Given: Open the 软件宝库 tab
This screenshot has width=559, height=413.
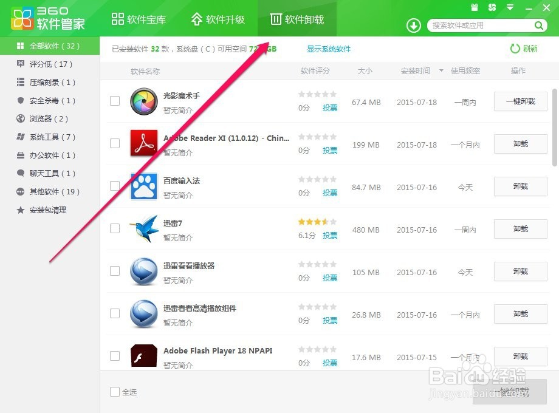Looking at the screenshot, I should coord(139,19).
